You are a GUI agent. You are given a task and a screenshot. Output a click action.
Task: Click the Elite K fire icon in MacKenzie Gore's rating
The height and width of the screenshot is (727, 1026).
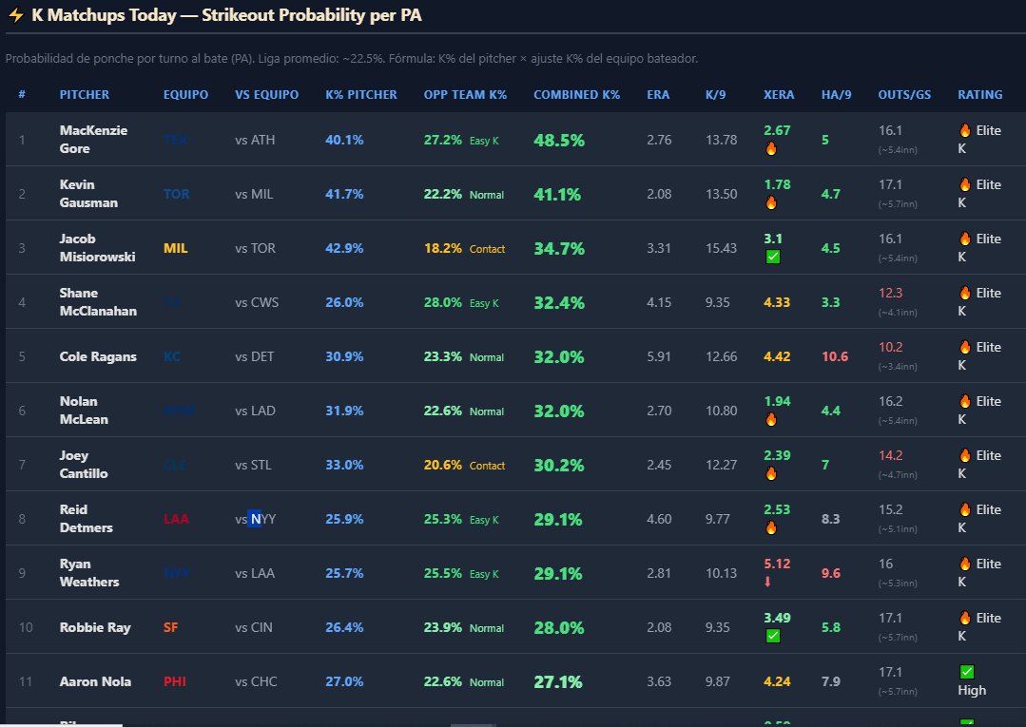point(965,130)
